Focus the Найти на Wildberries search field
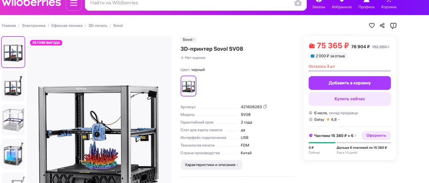The width and height of the screenshot is (429, 183). (x=189, y=3)
